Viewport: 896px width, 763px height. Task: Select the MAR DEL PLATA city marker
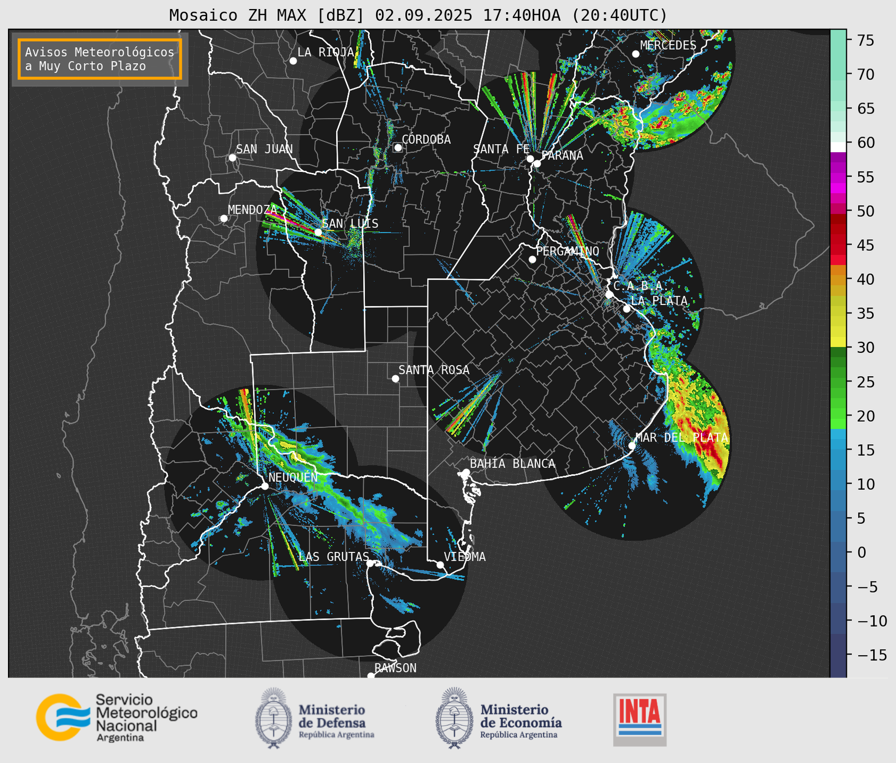click(x=632, y=446)
